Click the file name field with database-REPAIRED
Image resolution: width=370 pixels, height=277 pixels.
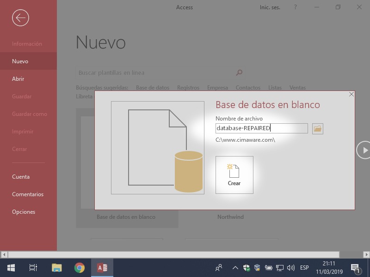tap(261, 128)
